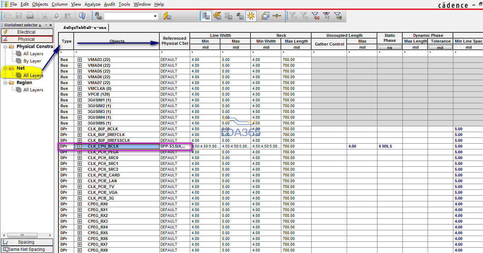Screen dimensions: 483x253
Task: Collapse the Physical Constraint Set folder
Action: 5,47
